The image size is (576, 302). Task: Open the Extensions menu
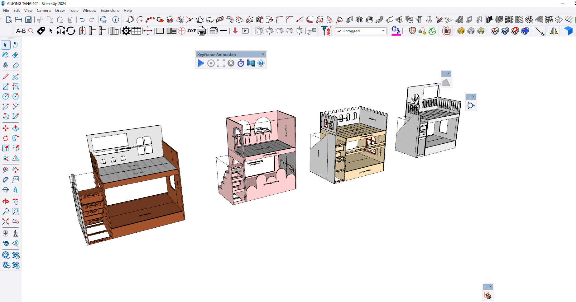point(110,10)
